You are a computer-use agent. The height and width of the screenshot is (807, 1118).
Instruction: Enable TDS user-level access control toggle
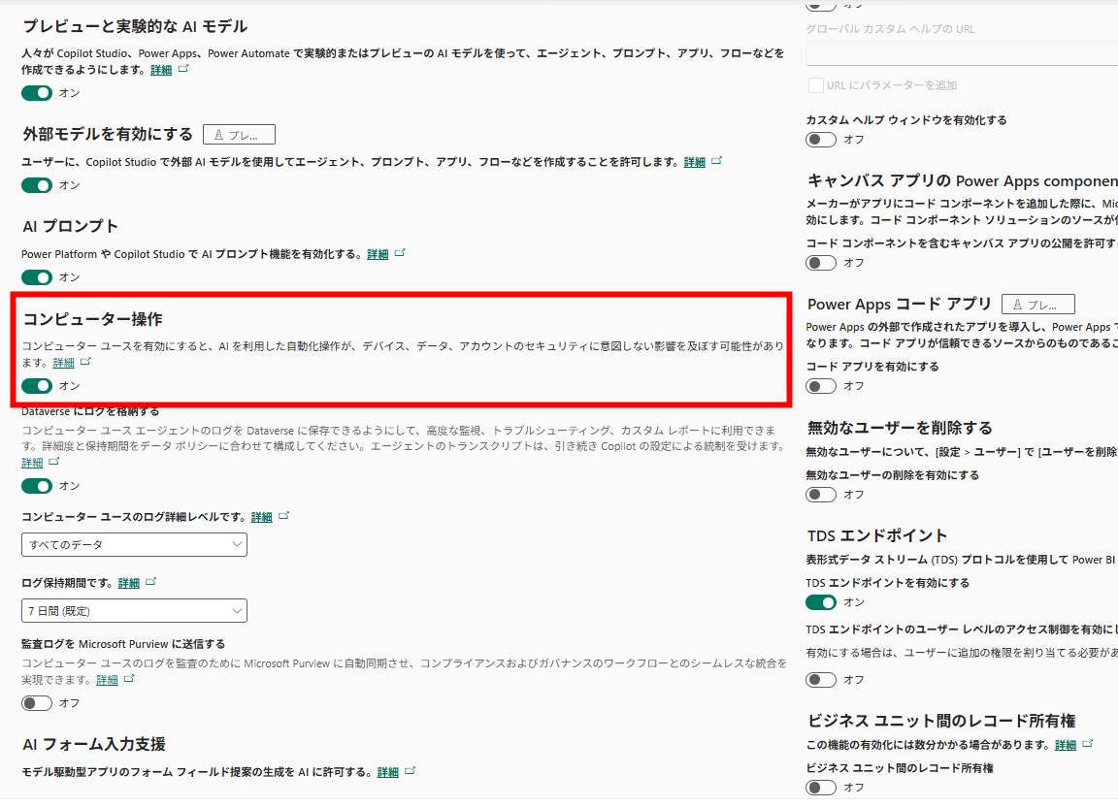[821, 679]
